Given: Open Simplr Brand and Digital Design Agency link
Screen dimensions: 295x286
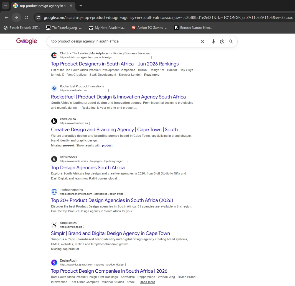Looking at the screenshot, I should (x=110, y=233).
